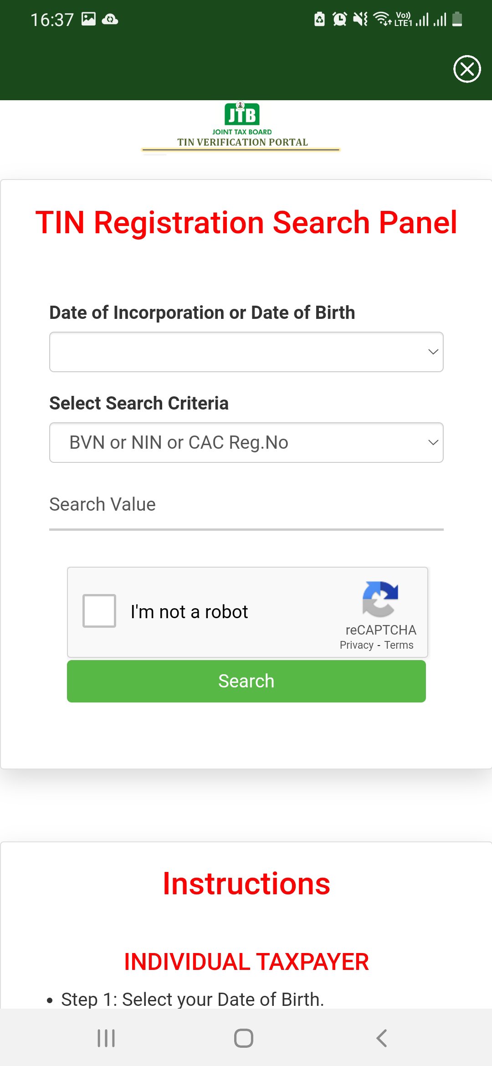Viewport: 492px width, 1066px height.
Task: Tap the alarm icon in status bar
Action: [x=339, y=19]
